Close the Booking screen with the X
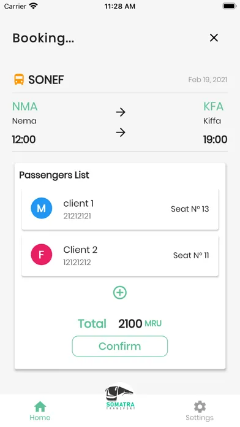Viewport: 240px width, 427px height. (214, 38)
